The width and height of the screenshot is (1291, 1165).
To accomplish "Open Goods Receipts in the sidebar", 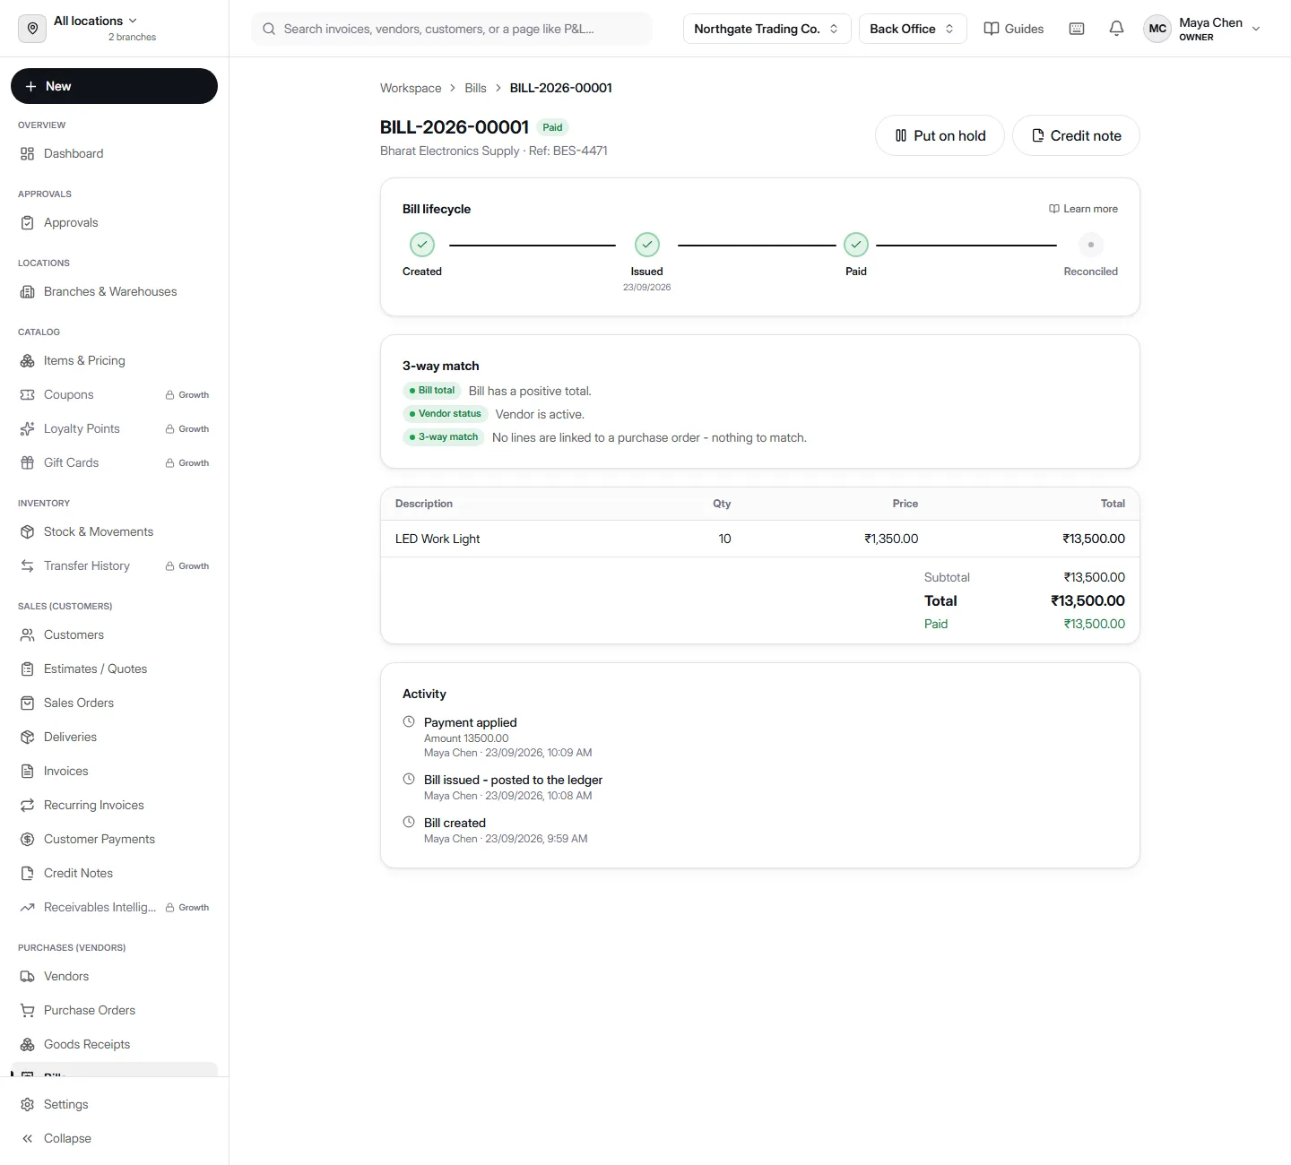I will point(115,1044).
